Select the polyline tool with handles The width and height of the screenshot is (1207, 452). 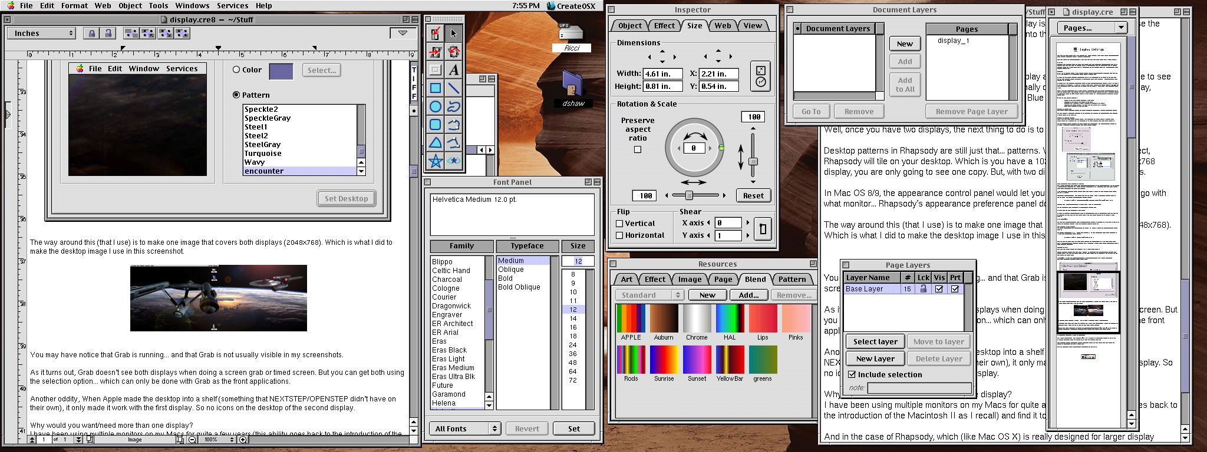click(x=453, y=143)
